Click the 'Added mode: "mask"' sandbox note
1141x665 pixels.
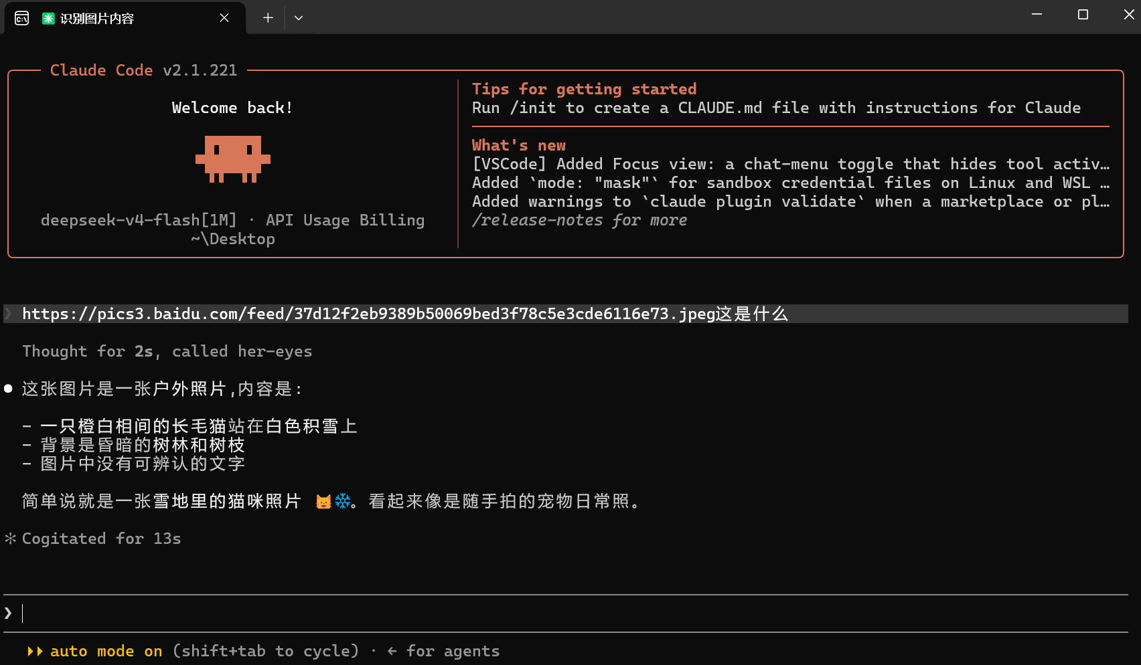pos(791,183)
